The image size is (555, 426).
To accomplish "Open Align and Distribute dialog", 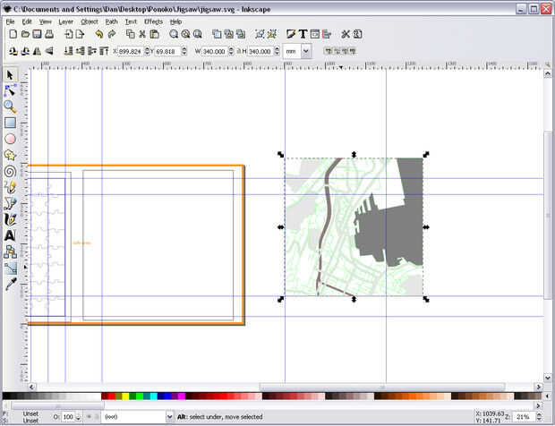I will (327, 34).
